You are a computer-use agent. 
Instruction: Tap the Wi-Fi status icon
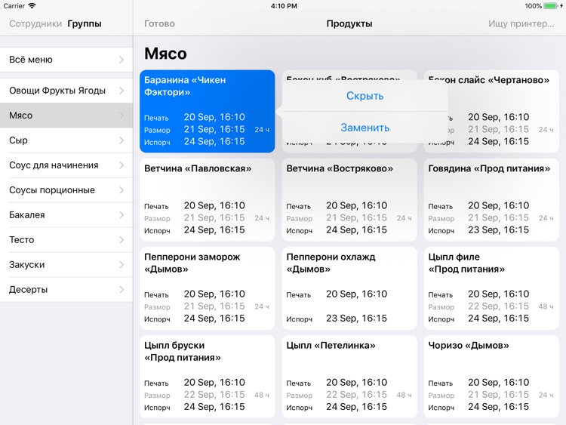point(32,6)
